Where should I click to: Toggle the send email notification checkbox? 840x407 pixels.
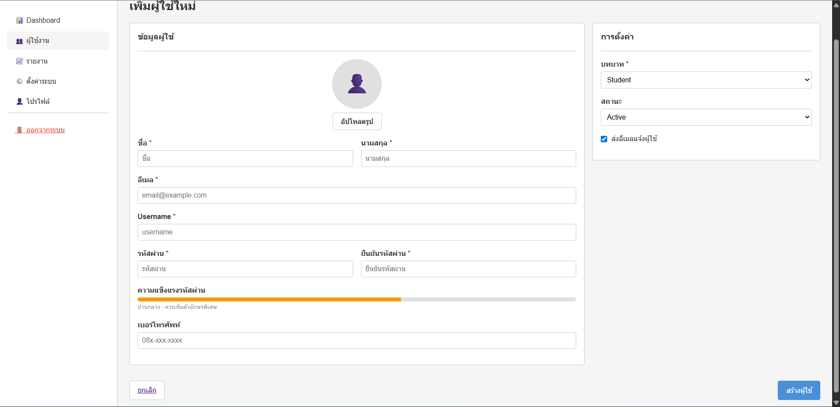pyautogui.click(x=604, y=139)
